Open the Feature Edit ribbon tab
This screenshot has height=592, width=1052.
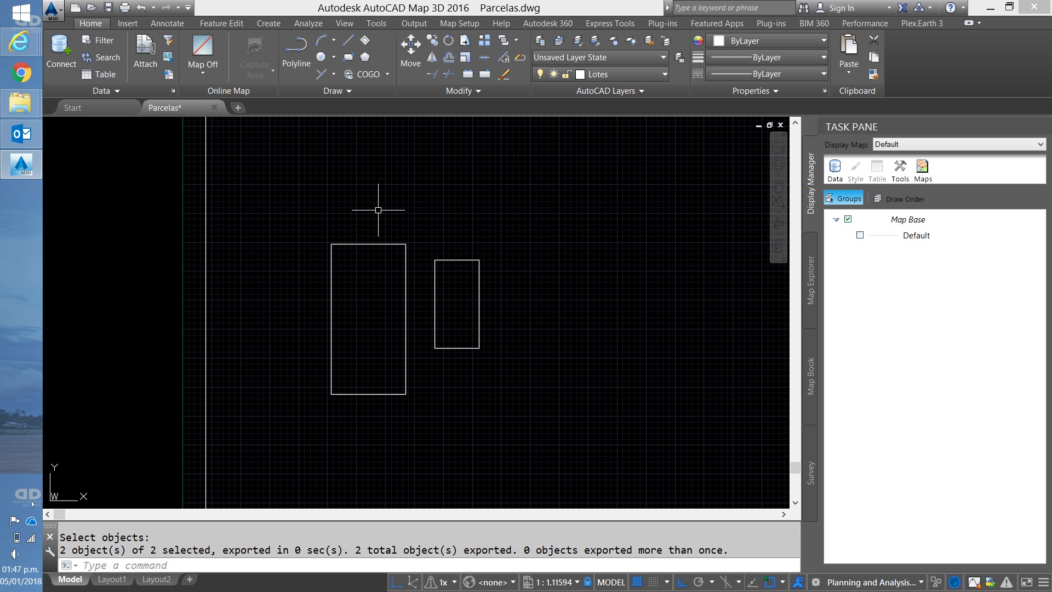[x=221, y=24]
